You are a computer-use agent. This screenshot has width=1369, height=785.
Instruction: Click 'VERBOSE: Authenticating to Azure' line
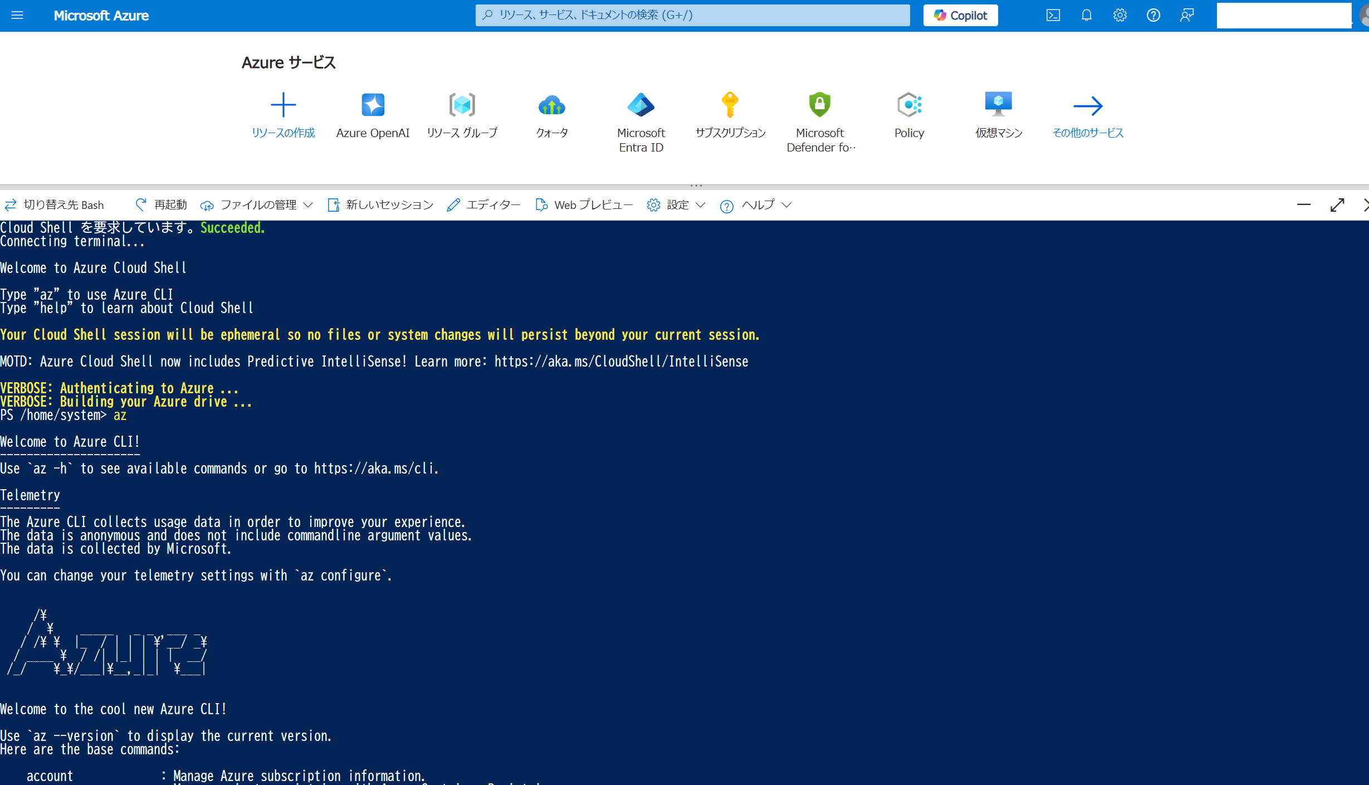[x=119, y=388]
